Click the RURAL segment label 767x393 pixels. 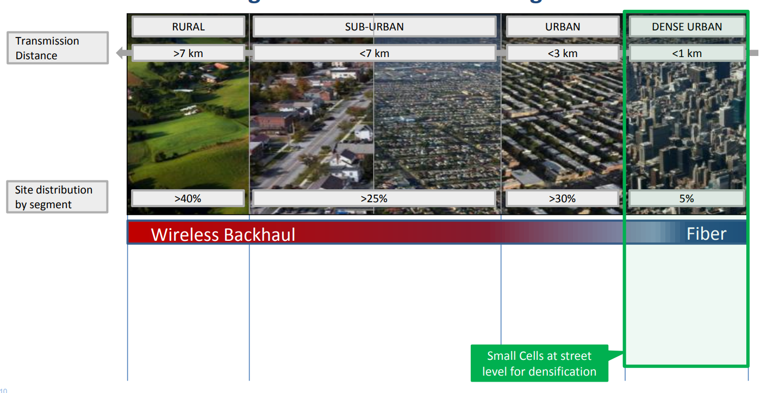coord(188,27)
